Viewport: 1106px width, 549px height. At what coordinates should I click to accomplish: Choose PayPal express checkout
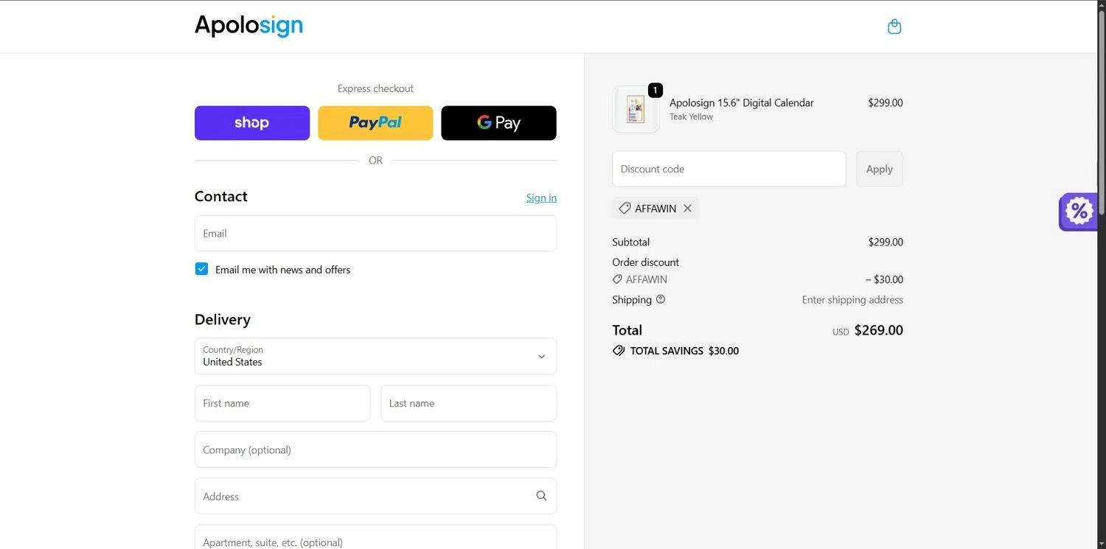[x=375, y=123]
